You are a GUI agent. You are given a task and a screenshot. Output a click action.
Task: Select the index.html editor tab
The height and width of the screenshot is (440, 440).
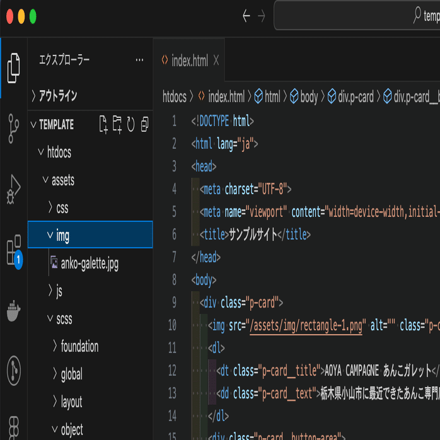pos(189,61)
